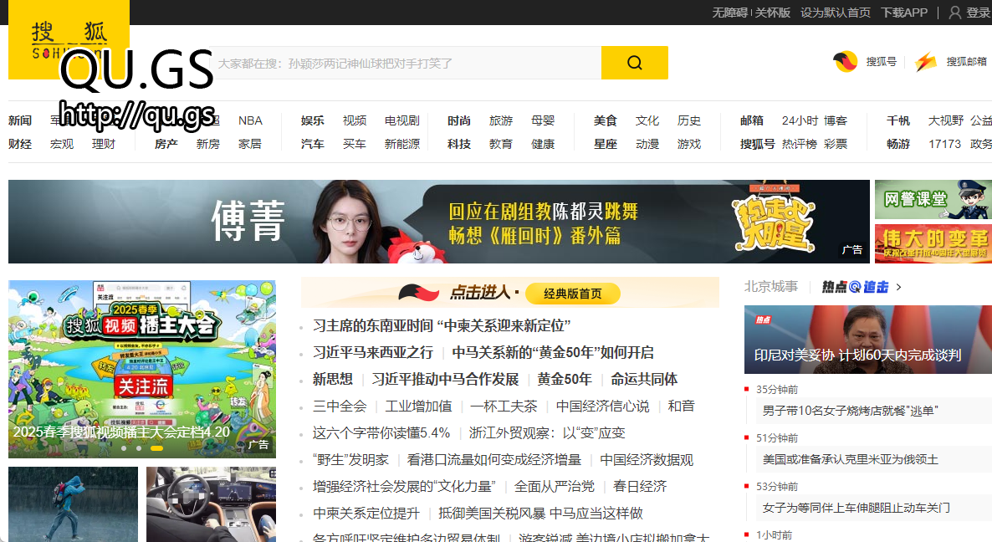Screen dimensions: 992x542
Task: Click 登录 to sign in
Action: click(978, 12)
